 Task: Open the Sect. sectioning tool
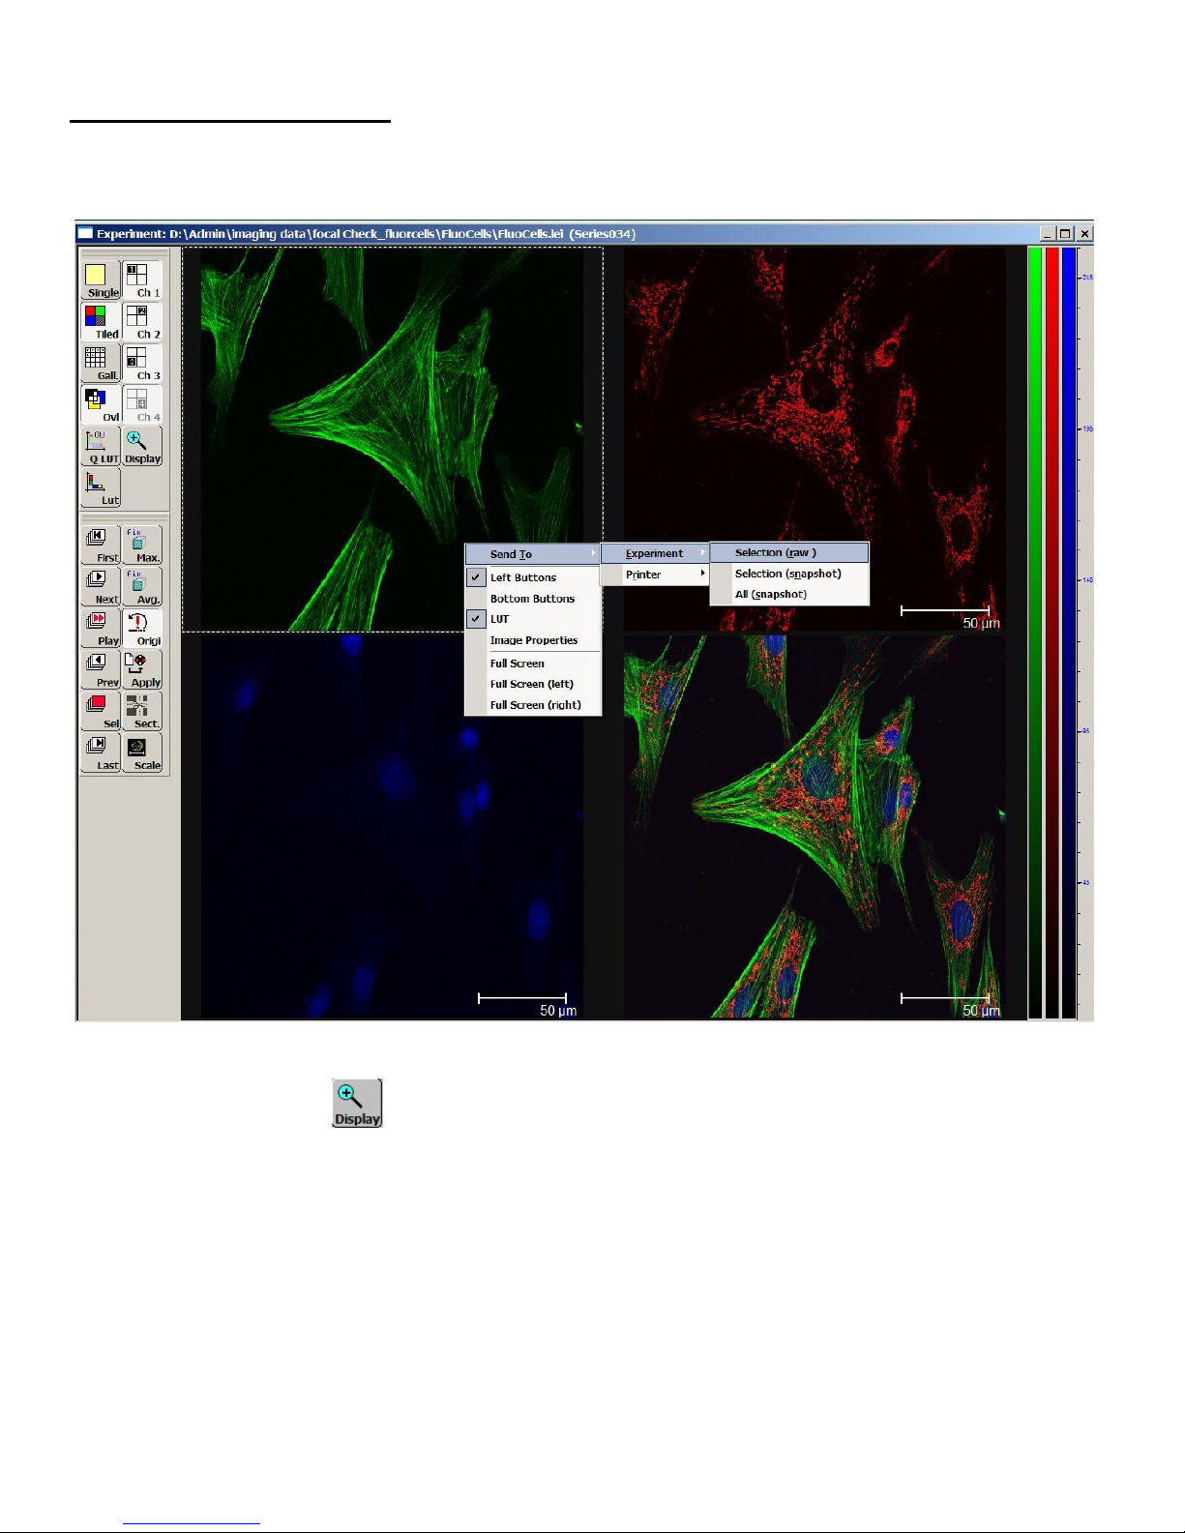pos(142,712)
